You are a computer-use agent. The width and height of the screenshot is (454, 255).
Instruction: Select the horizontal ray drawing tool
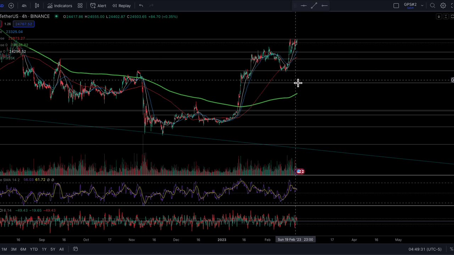[324, 6]
